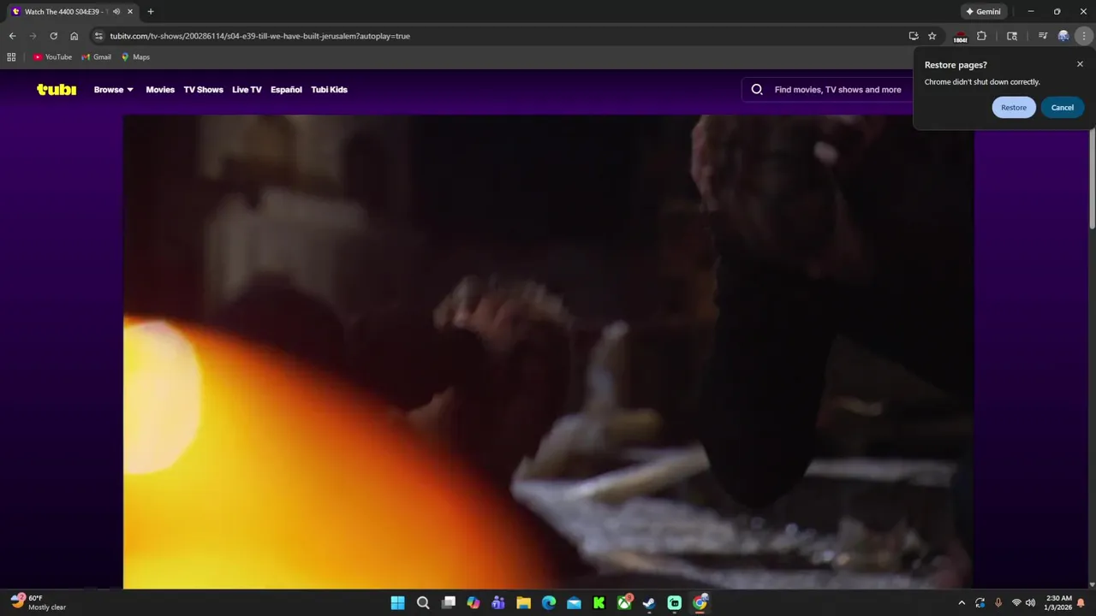Open the green K app on the taskbar
Viewport: 1096px width, 616px height.
pos(599,602)
